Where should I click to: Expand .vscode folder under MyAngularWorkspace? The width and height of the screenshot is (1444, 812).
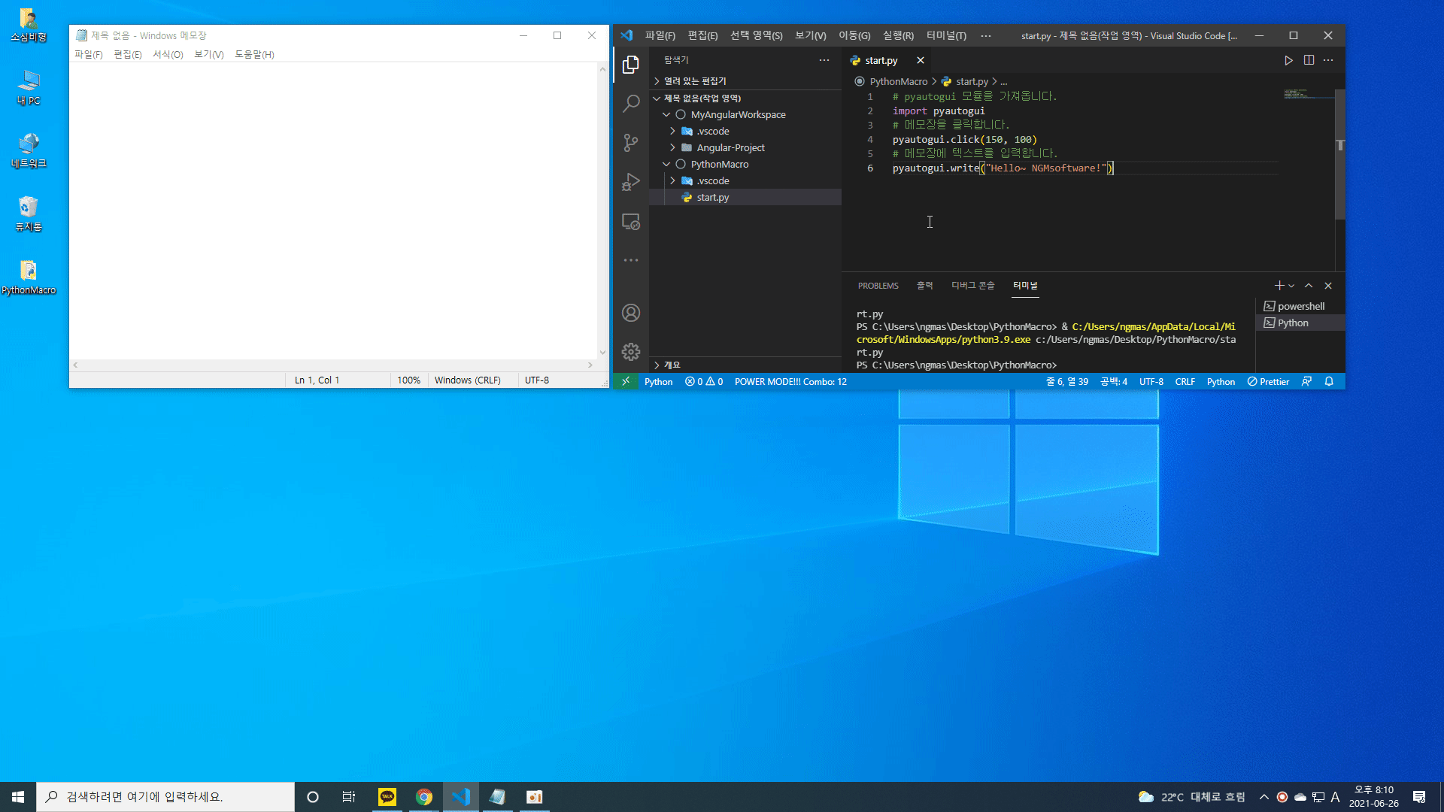(745, 132)
